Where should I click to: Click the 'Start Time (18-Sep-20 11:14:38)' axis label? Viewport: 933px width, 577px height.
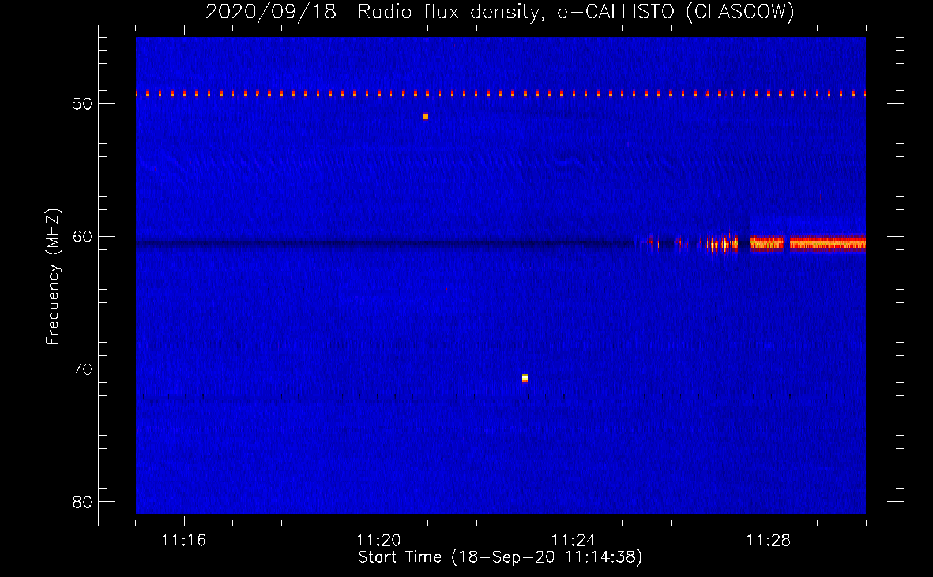click(500, 557)
